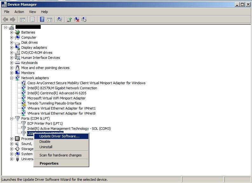
Task: Click Uninstall device toolbar icon (red X)
Action: click(77, 20)
